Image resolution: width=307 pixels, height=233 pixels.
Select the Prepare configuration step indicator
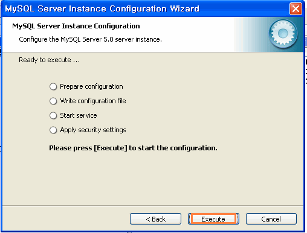click(53, 86)
